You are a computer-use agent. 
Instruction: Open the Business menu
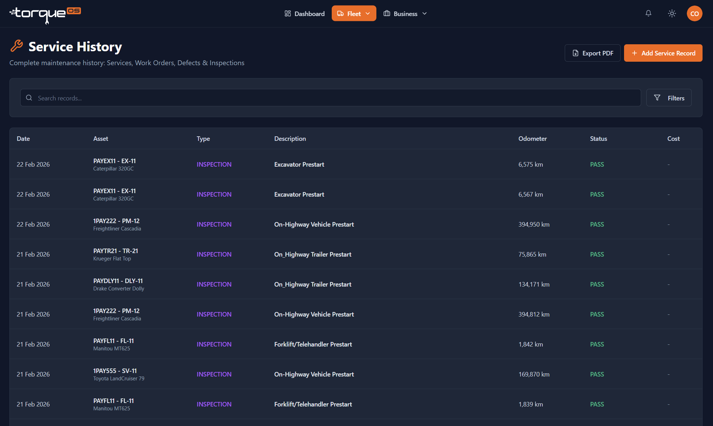(405, 14)
